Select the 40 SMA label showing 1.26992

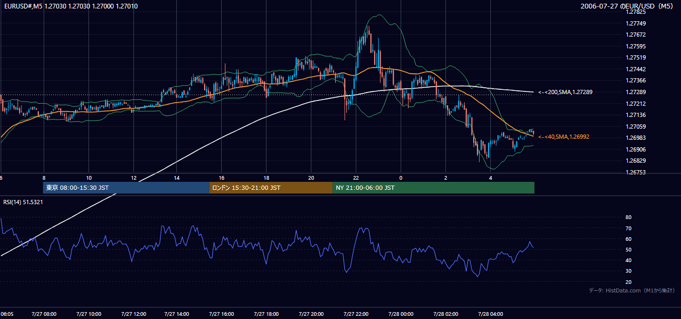pyautogui.click(x=564, y=137)
